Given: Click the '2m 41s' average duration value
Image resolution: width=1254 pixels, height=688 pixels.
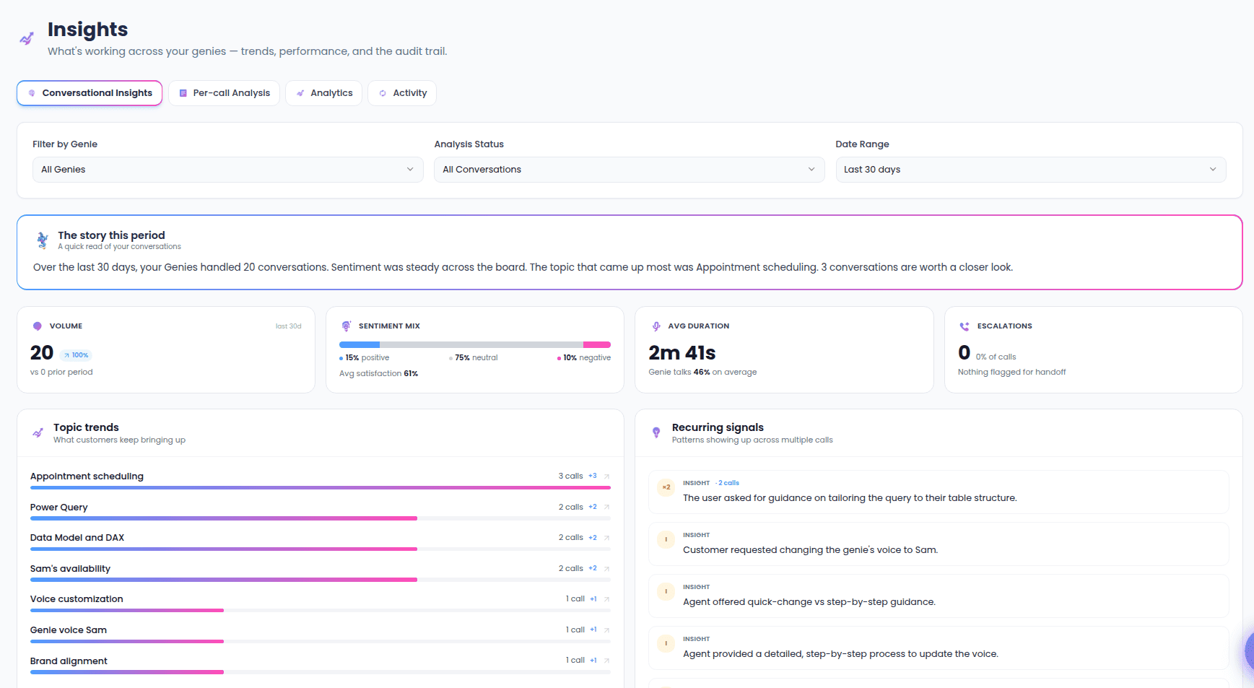Looking at the screenshot, I should (x=682, y=353).
